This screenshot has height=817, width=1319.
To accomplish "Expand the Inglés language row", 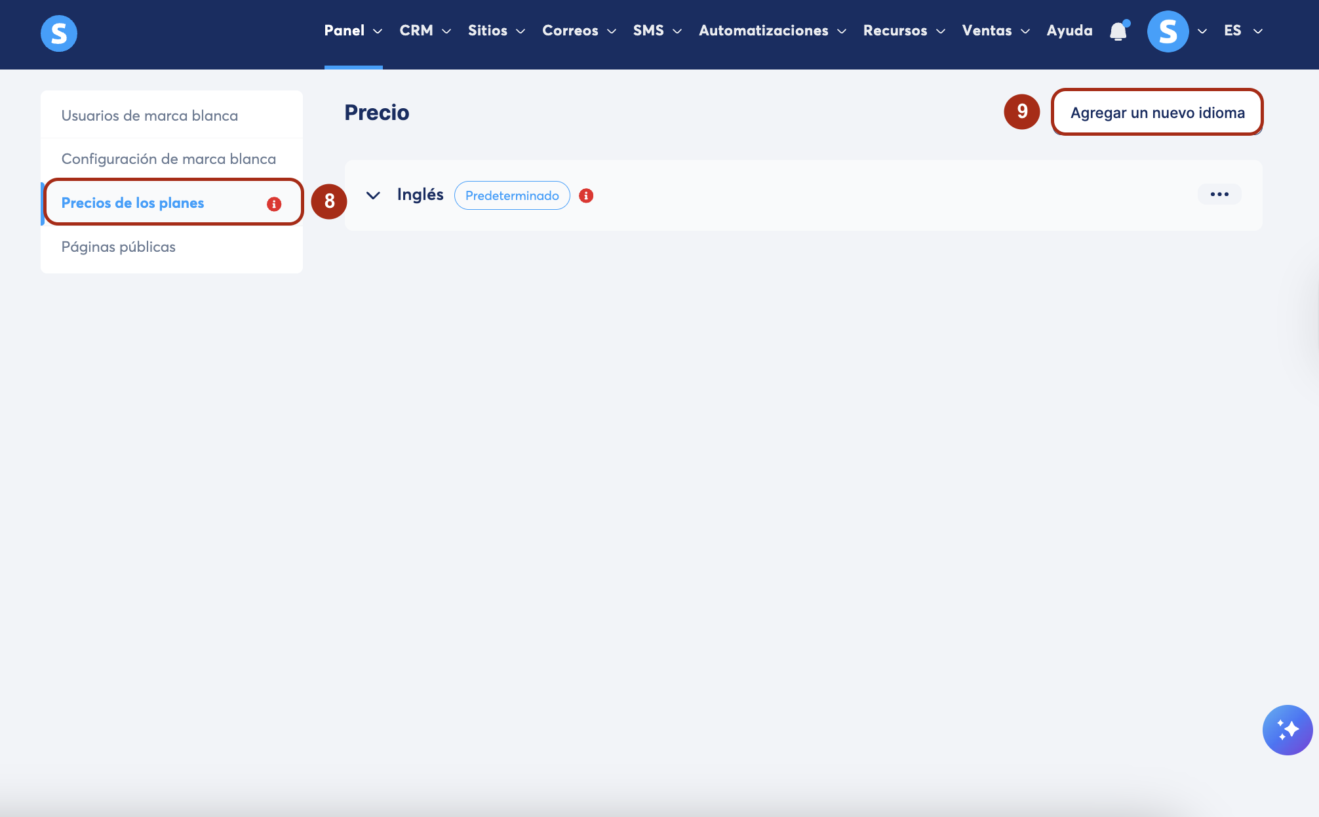I will click(373, 195).
